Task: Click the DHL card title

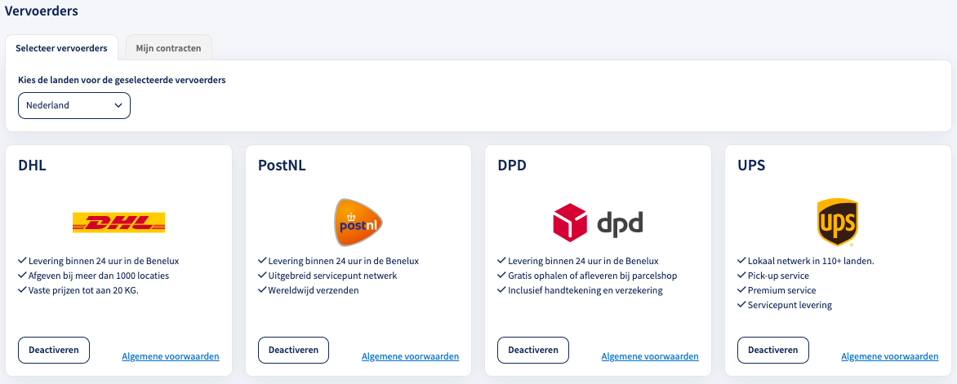Action: pyautogui.click(x=33, y=166)
